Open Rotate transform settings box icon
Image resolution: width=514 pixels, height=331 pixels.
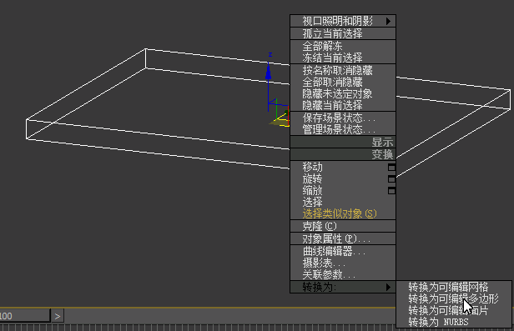[391, 179]
